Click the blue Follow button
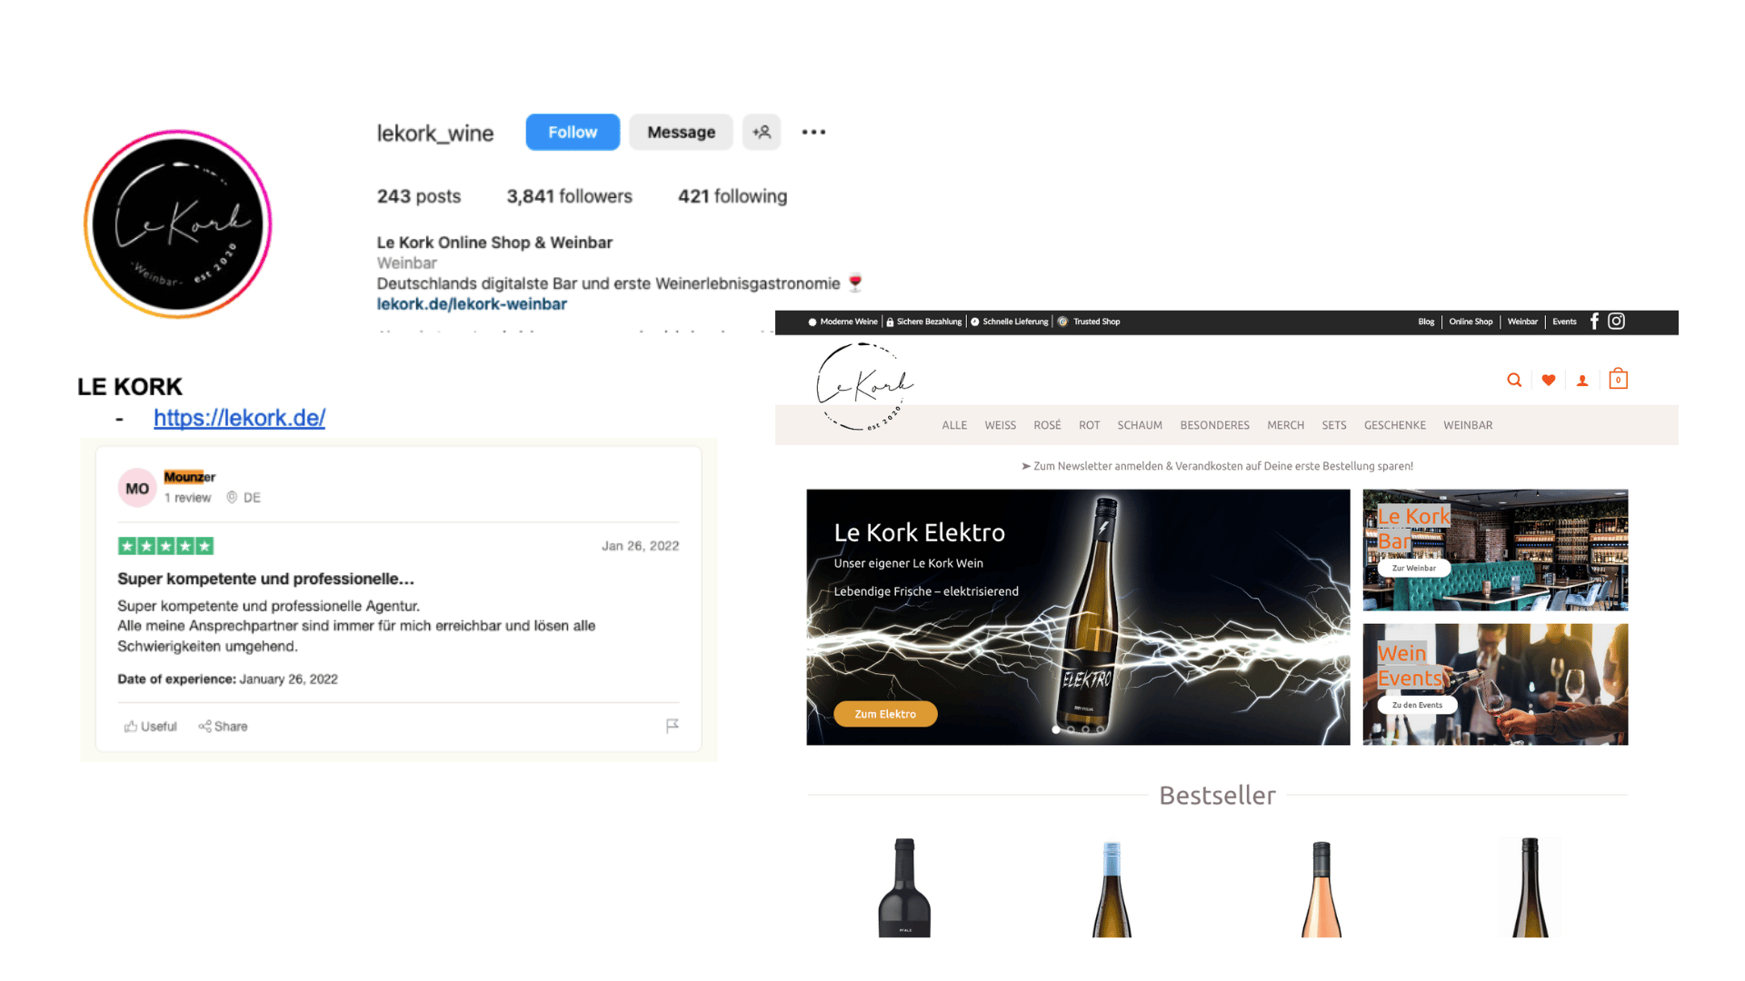1745x981 pixels. point(573,133)
